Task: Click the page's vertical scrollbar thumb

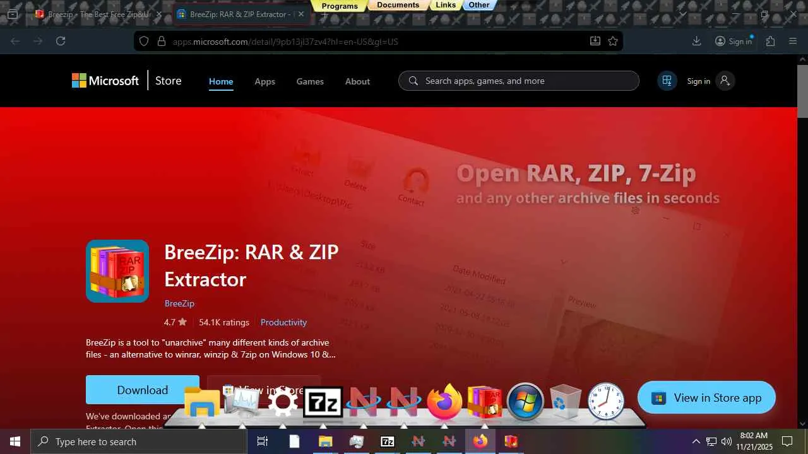Action: [802, 91]
